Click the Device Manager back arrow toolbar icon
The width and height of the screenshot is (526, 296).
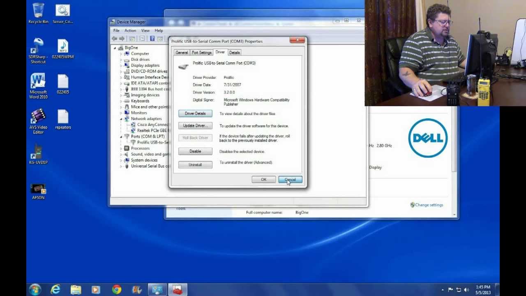[115, 39]
